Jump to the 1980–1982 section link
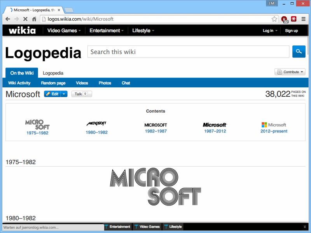This screenshot has height=233, width=311. coord(96,132)
